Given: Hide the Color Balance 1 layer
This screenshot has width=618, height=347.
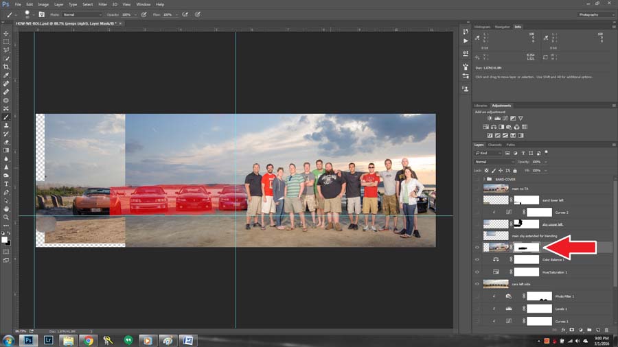Looking at the screenshot, I should [x=477, y=260].
